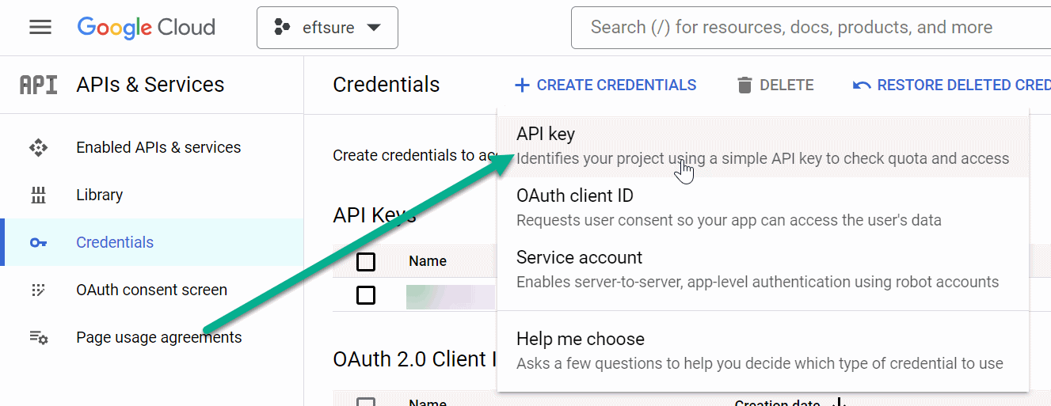This screenshot has width=1051, height=406.
Task: Toggle the OAuth 2.0 Client table header checkbox
Action: 366,401
